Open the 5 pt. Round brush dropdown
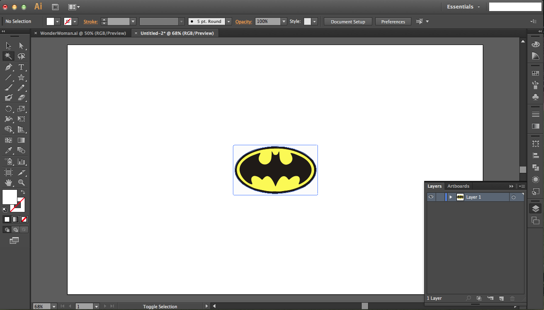This screenshot has width=544, height=310. pos(229,21)
